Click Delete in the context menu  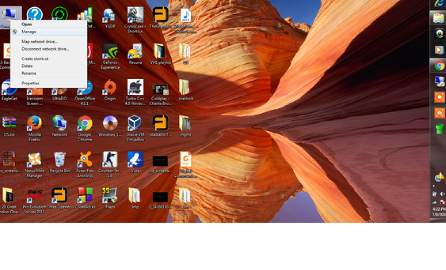click(27, 66)
